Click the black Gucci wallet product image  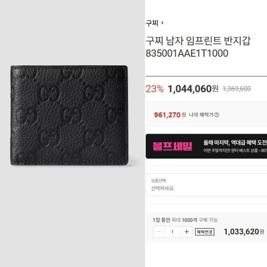tap(69, 115)
